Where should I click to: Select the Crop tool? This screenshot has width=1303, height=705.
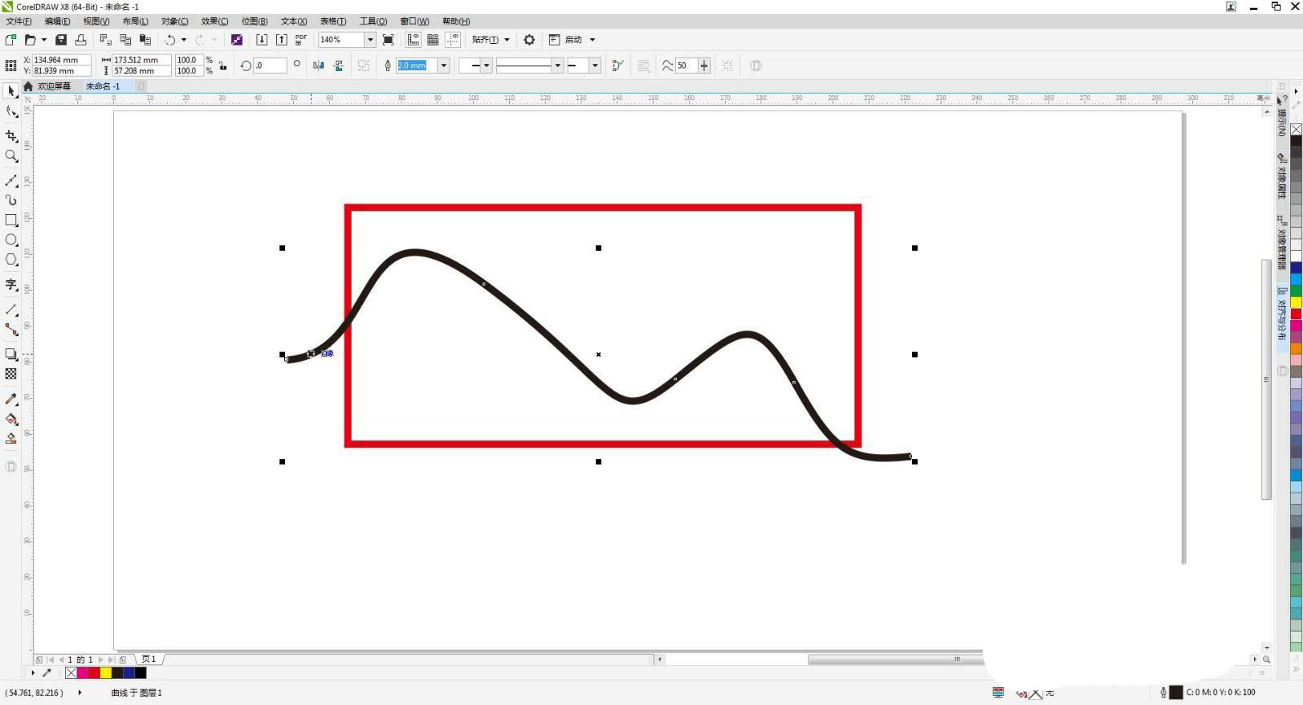point(11,136)
